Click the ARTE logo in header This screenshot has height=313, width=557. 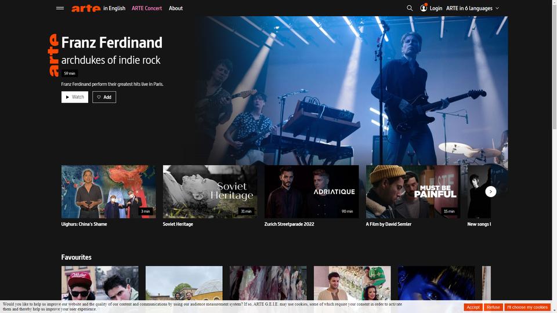pyautogui.click(x=86, y=9)
